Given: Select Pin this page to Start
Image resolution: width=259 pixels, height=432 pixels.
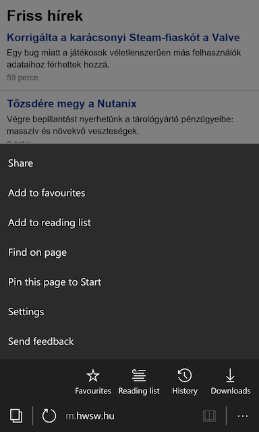Looking at the screenshot, I should coord(129,282).
